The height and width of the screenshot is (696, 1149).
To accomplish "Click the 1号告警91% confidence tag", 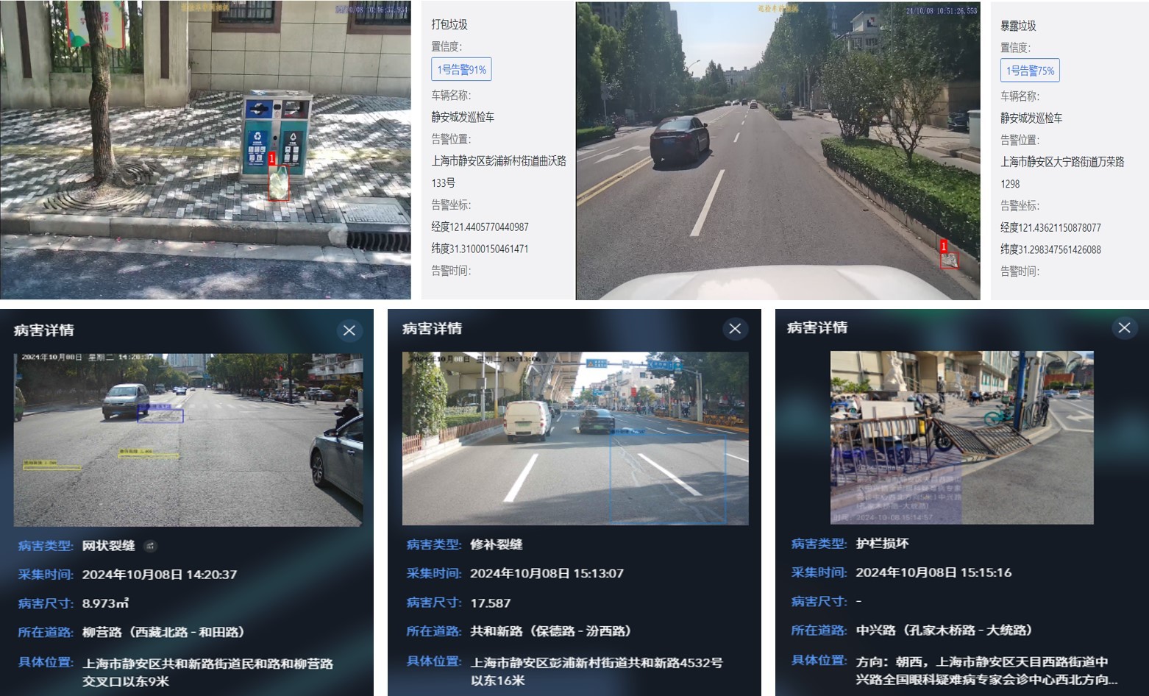I will pos(461,69).
